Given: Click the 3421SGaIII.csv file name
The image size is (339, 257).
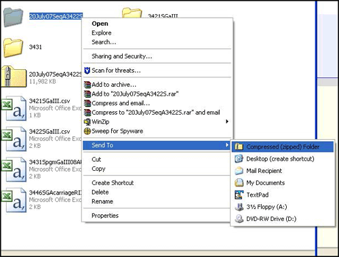Looking at the screenshot, I should coord(49,101).
